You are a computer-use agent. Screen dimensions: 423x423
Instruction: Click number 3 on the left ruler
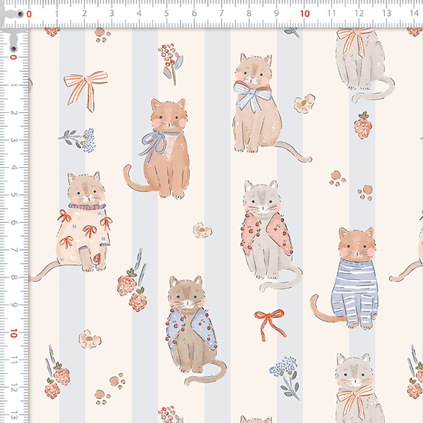pyautogui.click(x=12, y=140)
